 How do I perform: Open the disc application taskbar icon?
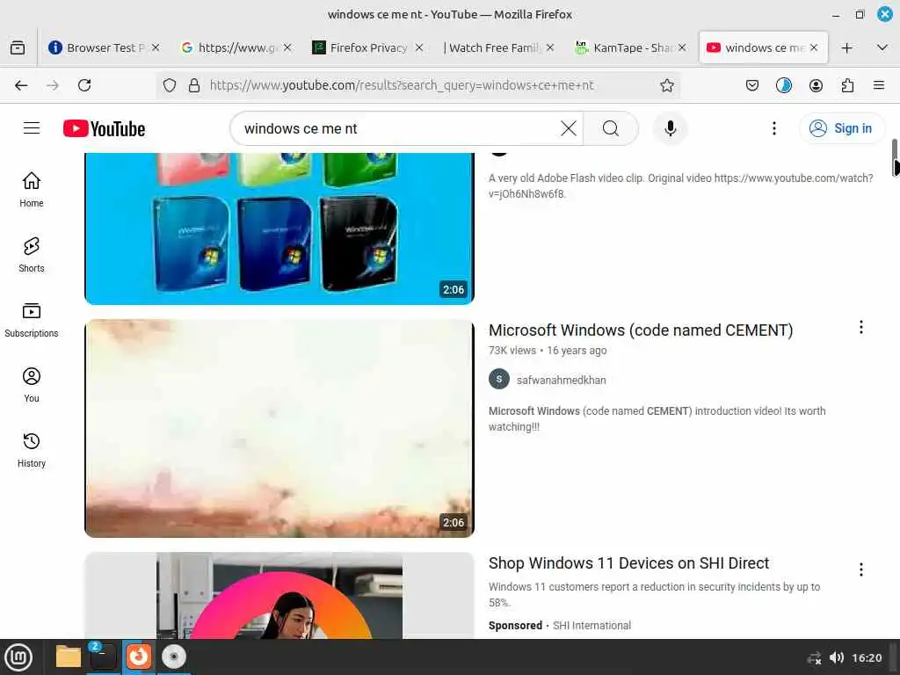click(x=173, y=657)
